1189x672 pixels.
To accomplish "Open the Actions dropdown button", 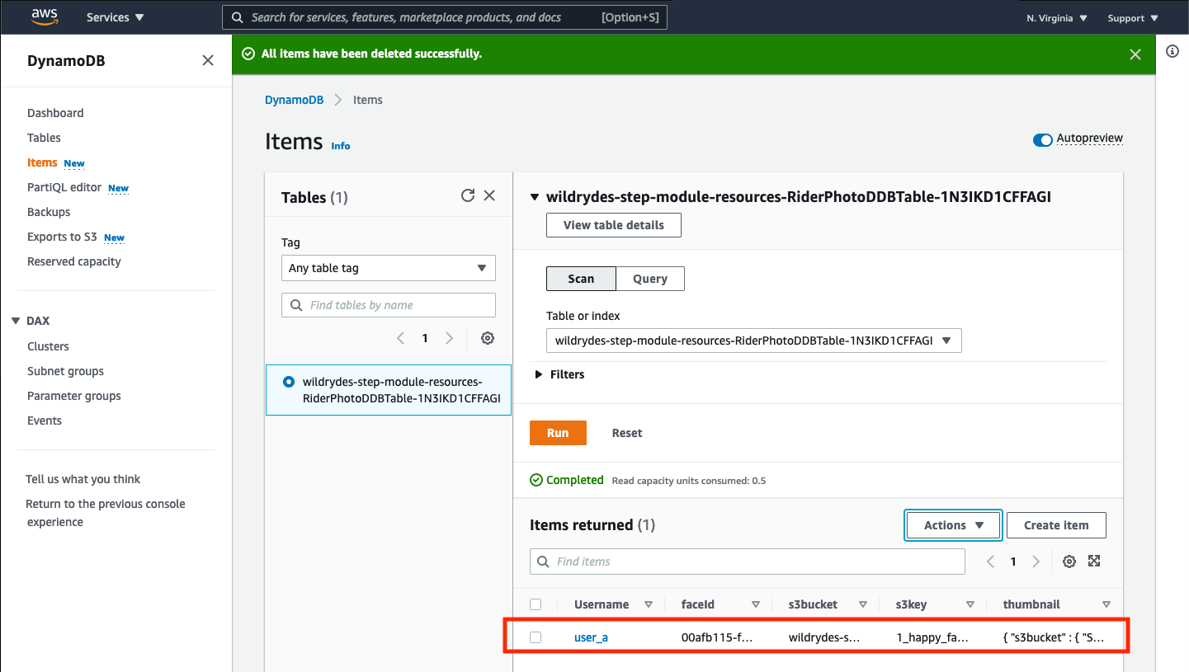I will pos(953,525).
